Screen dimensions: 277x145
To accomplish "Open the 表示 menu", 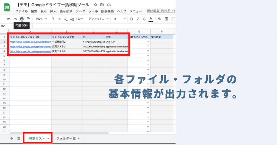I will tap(44, 11).
